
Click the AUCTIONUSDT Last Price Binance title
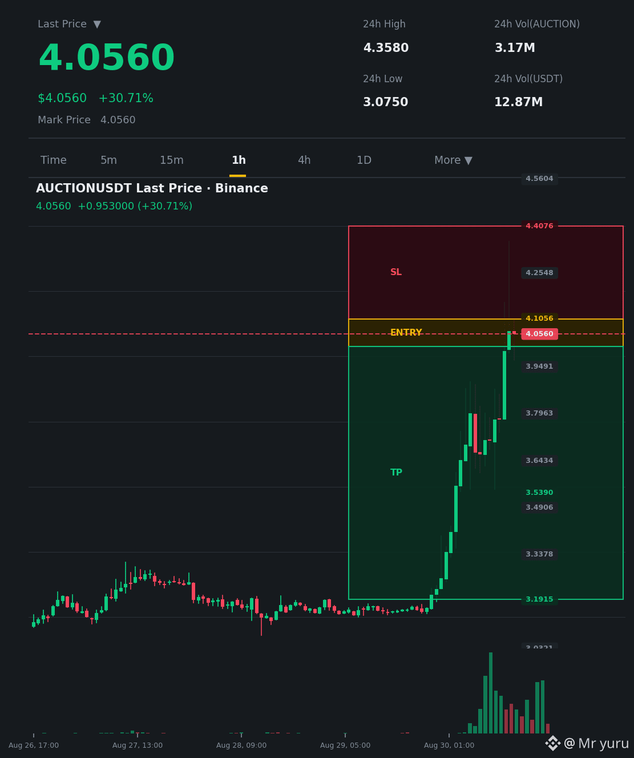(x=152, y=189)
